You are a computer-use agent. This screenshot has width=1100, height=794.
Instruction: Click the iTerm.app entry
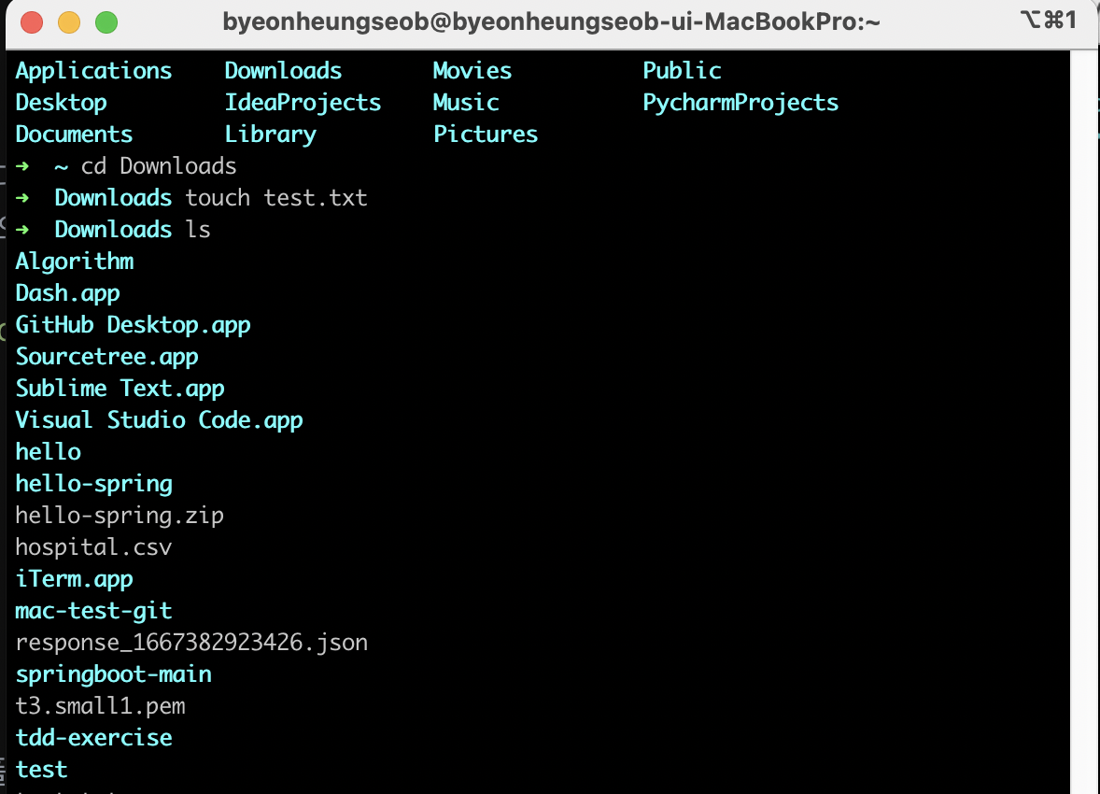coord(74,579)
